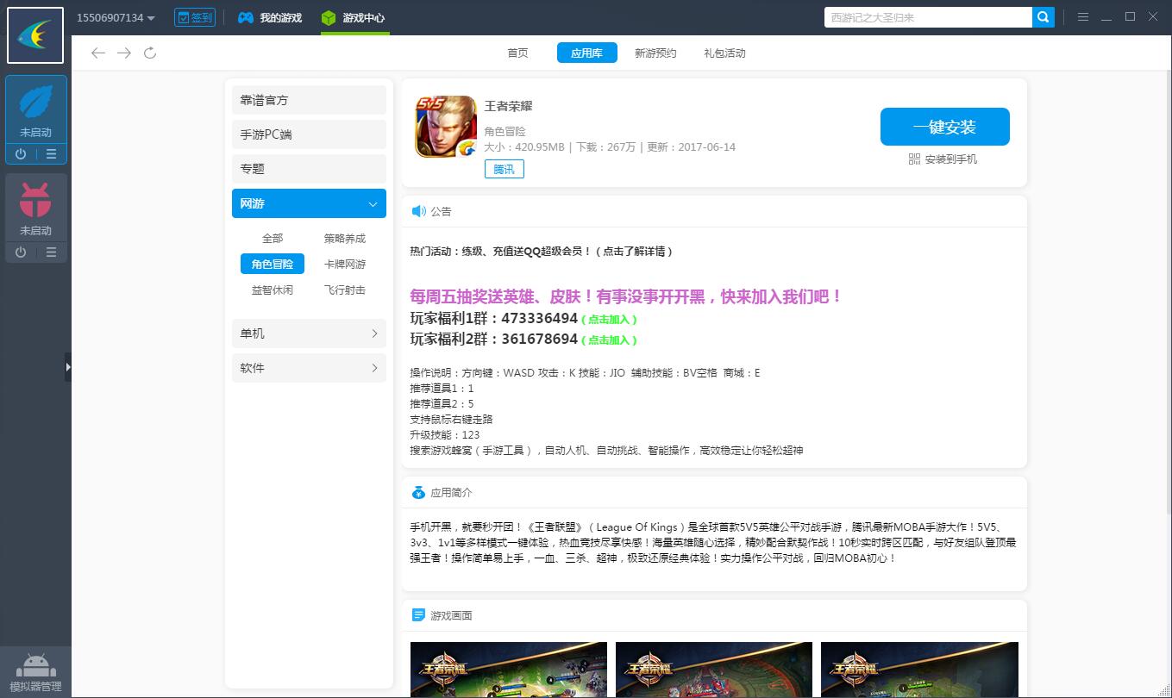Click the 签到 check-in button
The height and width of the screenshot is (698, 1172).
[195, 17]
